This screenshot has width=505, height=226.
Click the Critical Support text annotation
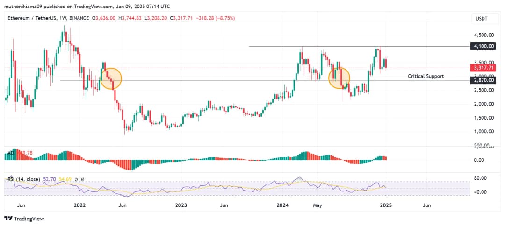coord(426,76)
